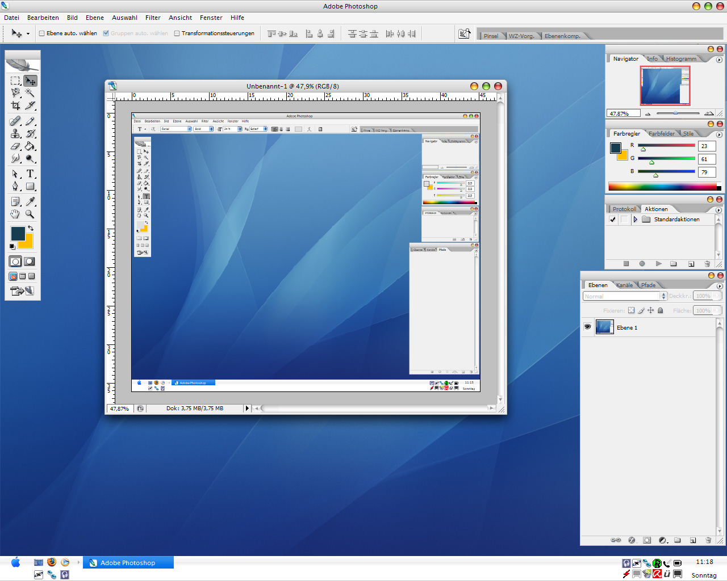Open the Bearbeiten menu
The height and width of the screenshot is (581, 727).
tap(43, 18)
